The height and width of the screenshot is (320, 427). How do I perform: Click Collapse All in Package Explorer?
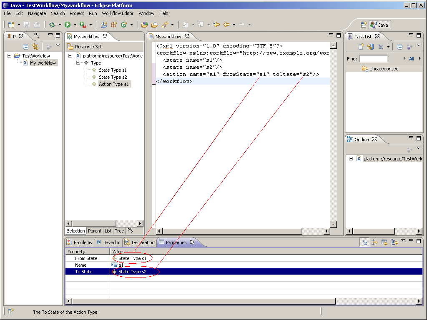[x=26, y=47]
